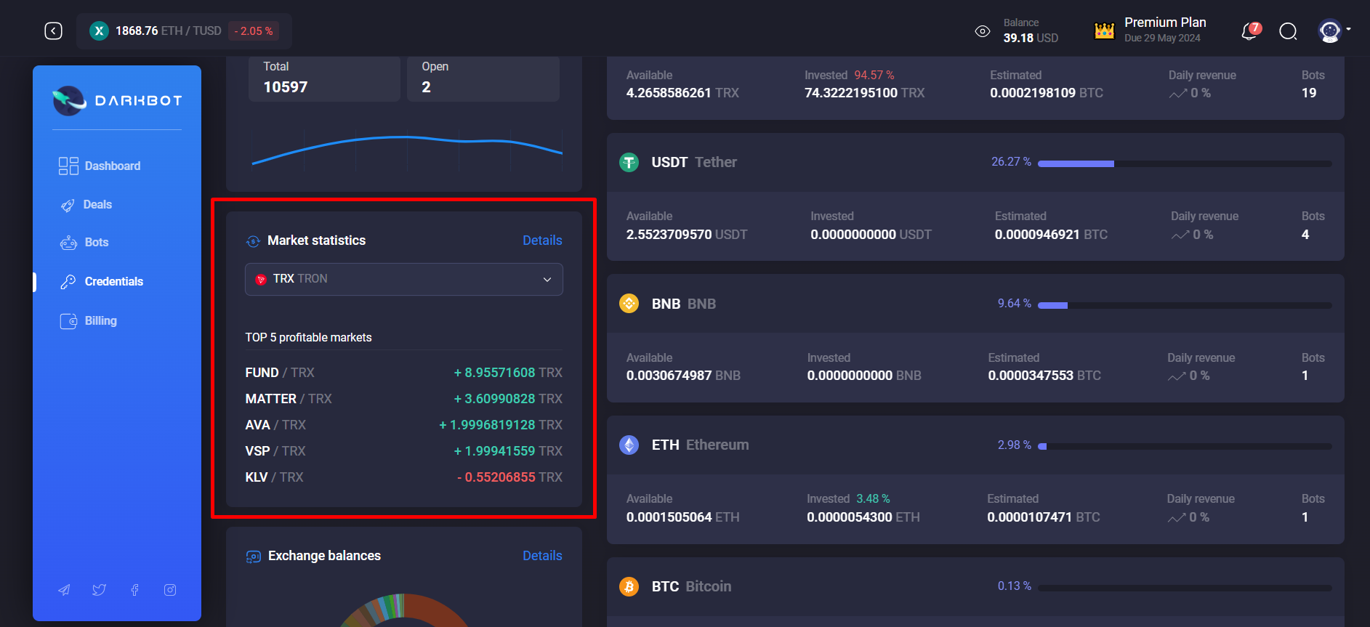Image resolution: width=1370 pixels, height=627 pixels.
Task: Collapse sidebar with back arrow icon
Action: tap(53, 31)
